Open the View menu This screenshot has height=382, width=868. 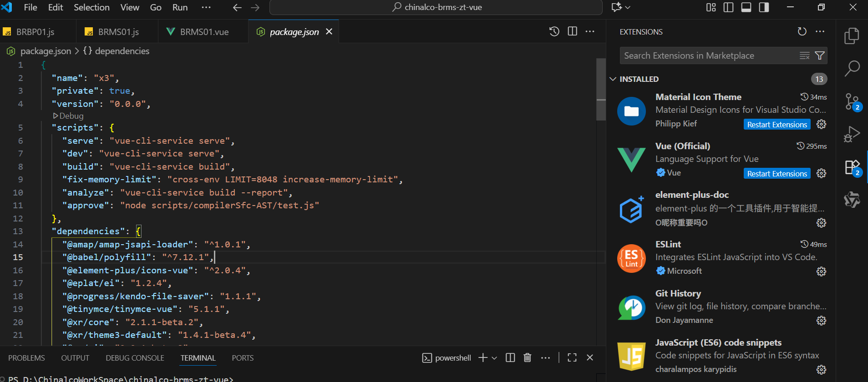(130, 7)
